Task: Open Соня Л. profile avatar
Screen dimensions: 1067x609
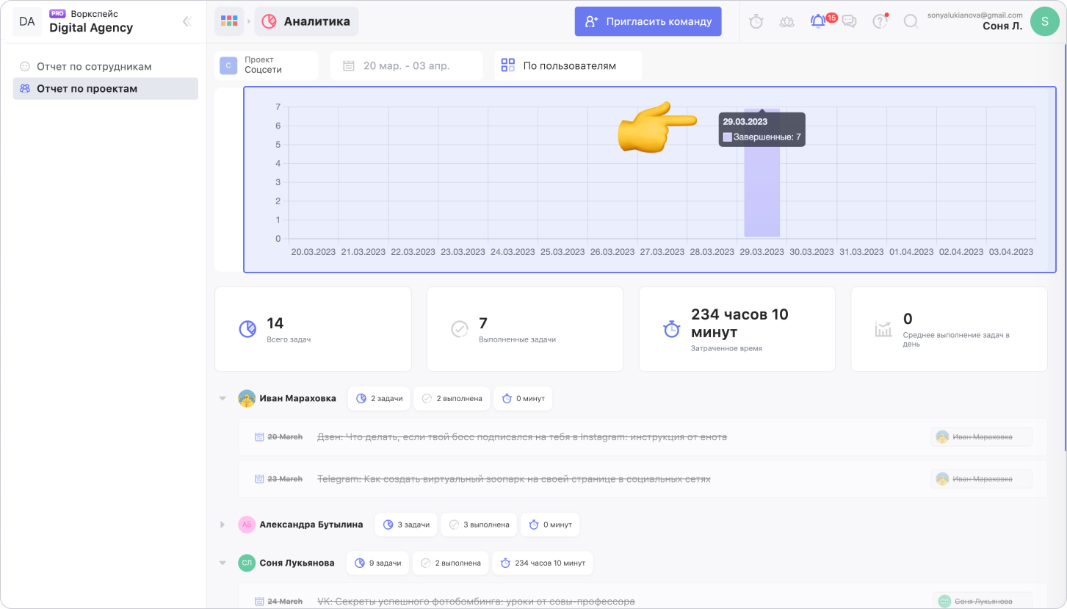Action: click(1044, 22)
